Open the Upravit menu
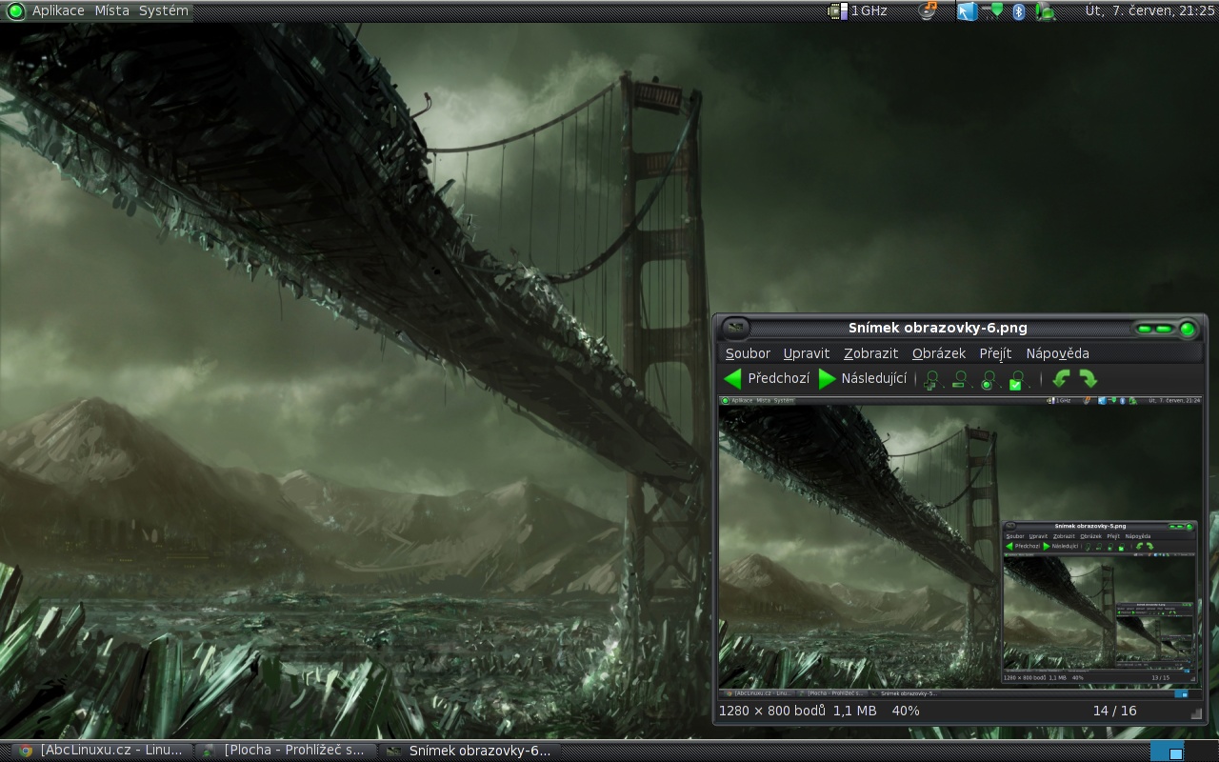The height and width of the screenshot is (762, 1219). click(807, 353)
